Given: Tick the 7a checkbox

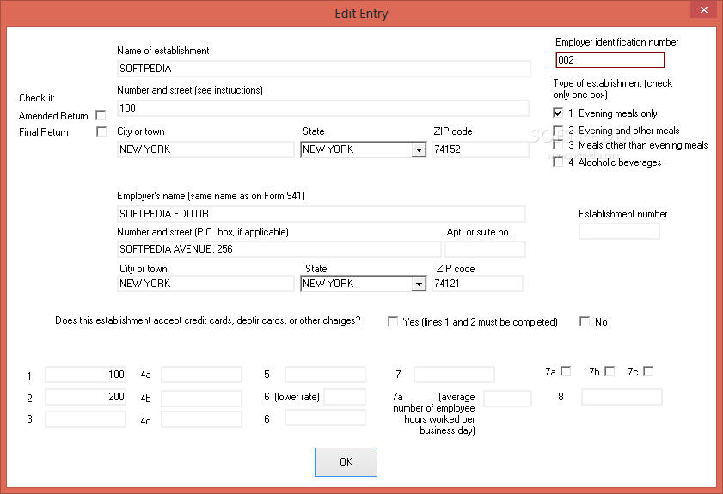Looking at the screenshot, I should (566, 371).
